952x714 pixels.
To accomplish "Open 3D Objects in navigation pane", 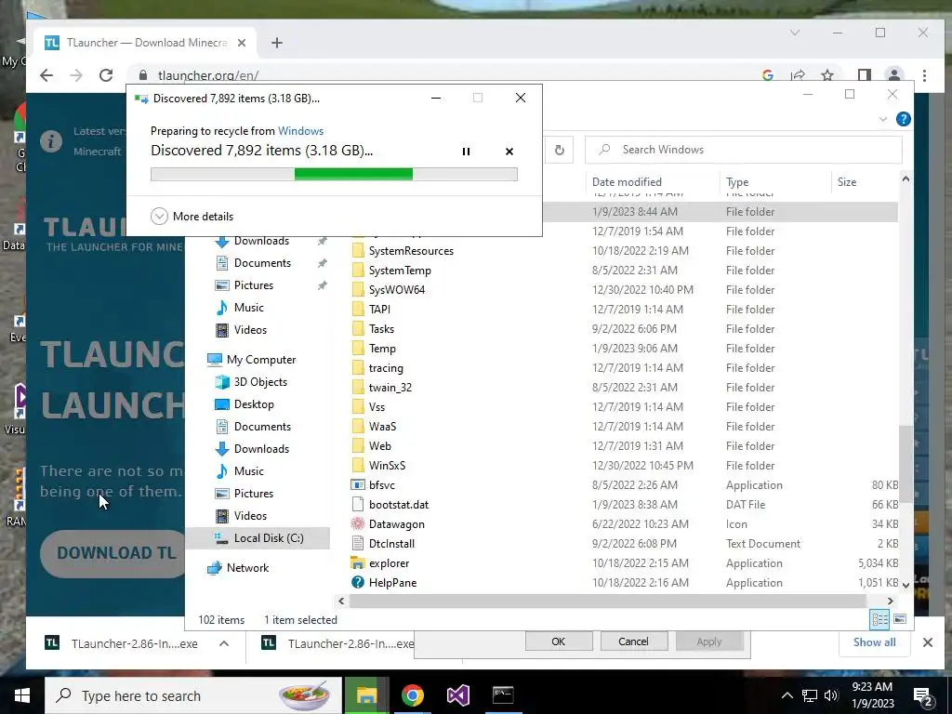I will pos(260,382).
